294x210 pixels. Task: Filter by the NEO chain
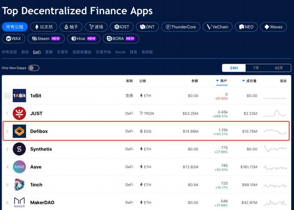click(x=246, y=27)
